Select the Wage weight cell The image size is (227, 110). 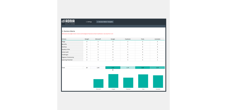87,42
